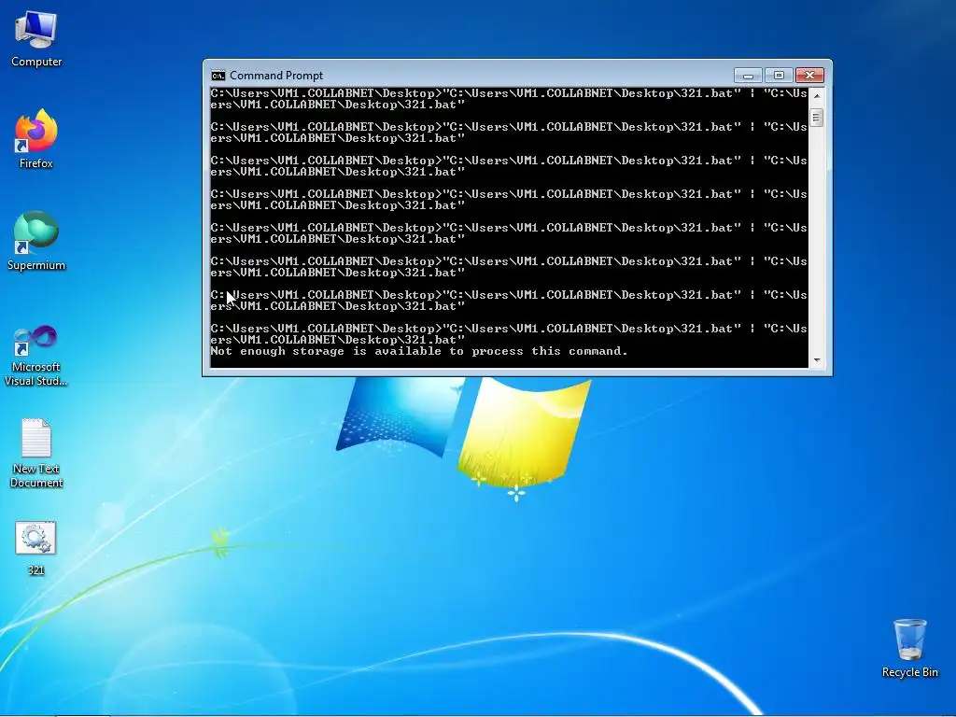Click the Command Prompt system menu icon

click(218, 76)
